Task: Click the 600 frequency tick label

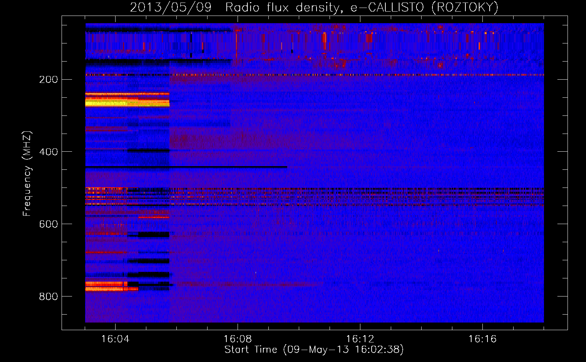Action: point(48,224)
